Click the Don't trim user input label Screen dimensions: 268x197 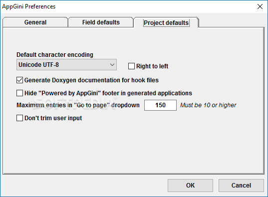point(53,118)
